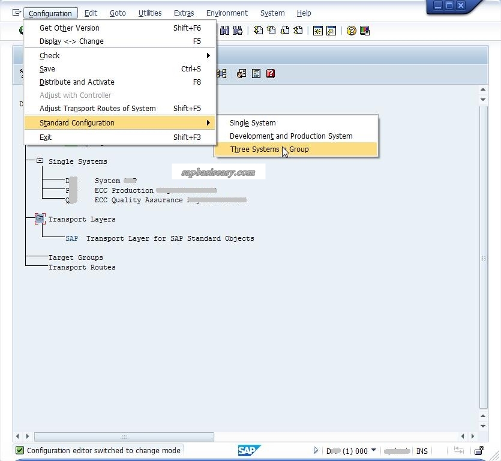501x461 pixels.
Task: Open the System menu
Action: pos(272,13)
